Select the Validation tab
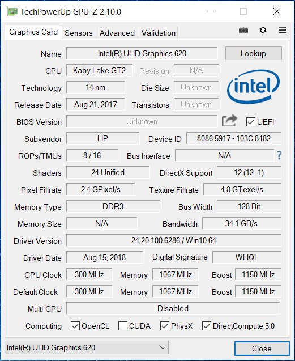 [158, 33]
